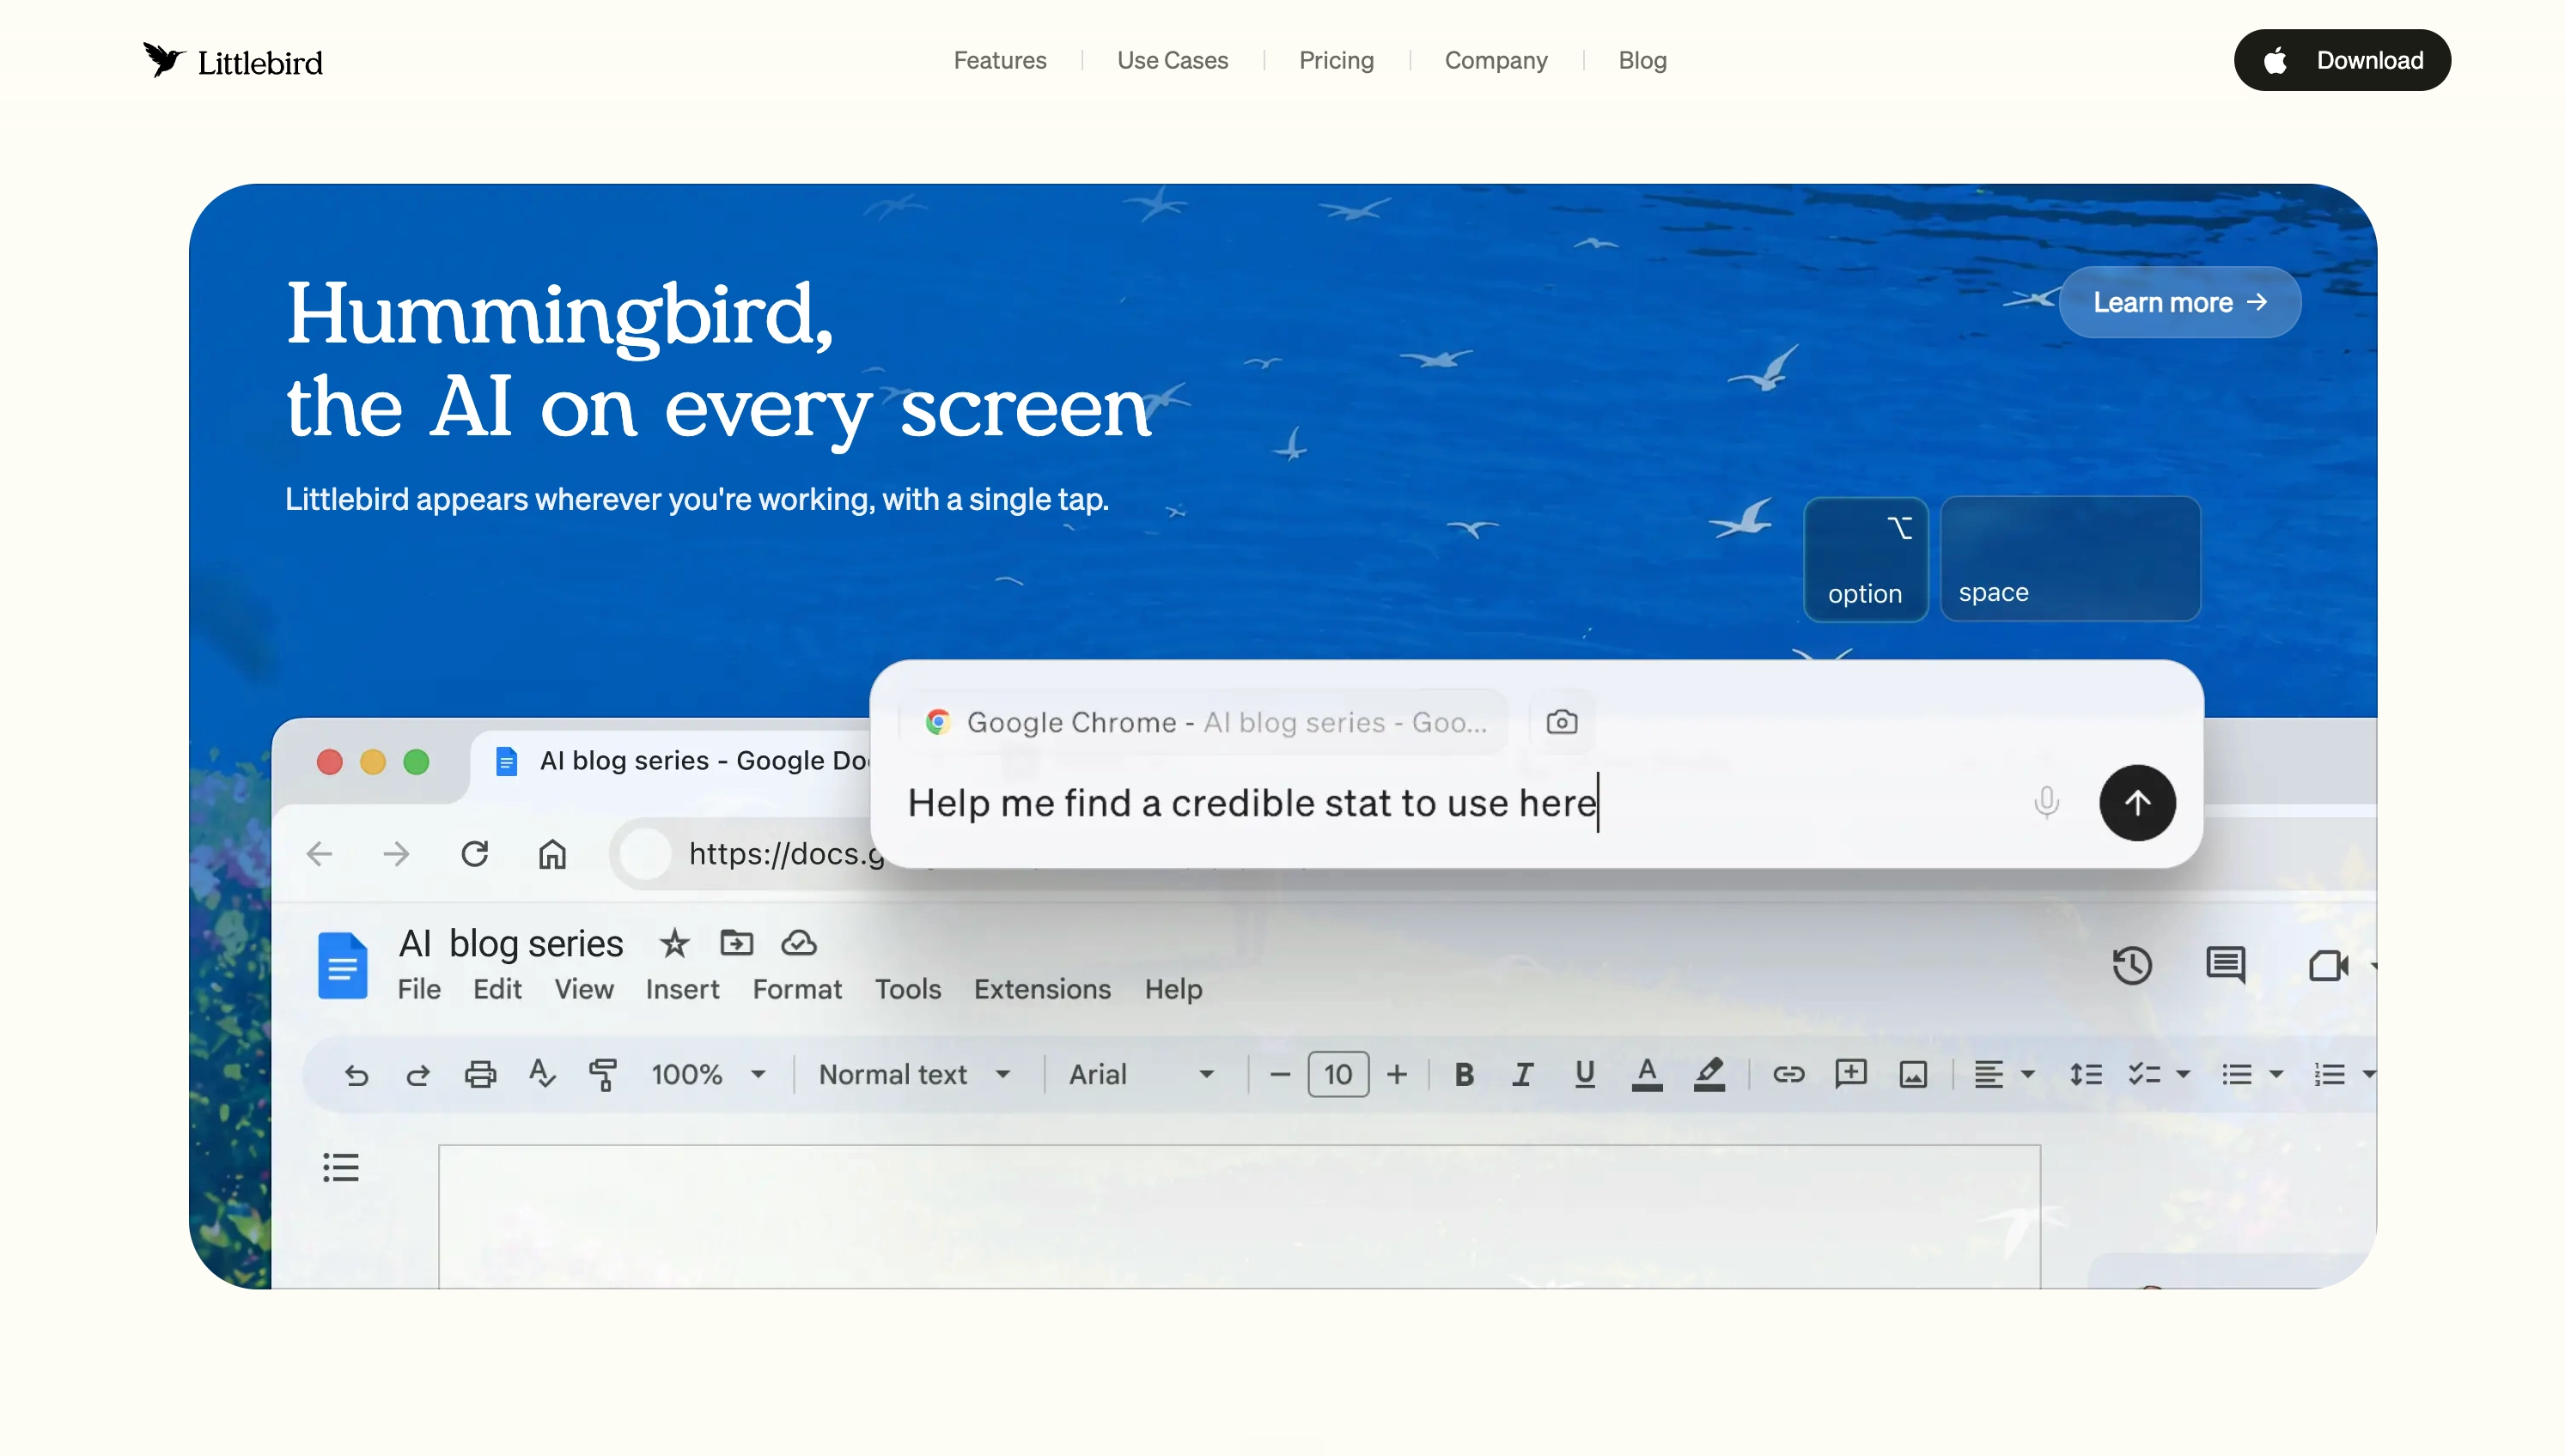
Task: Click the Google Docs home icon
Action: (x=342, y=965)
